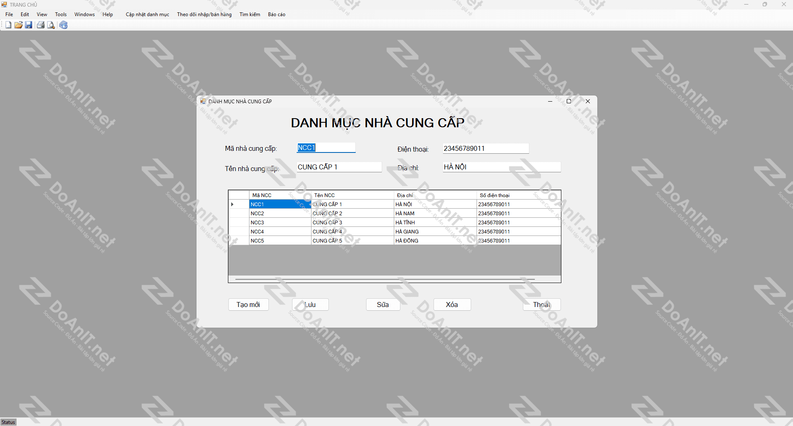793x426 pixels.
Task: Click the Thoát button
Action: (541, 305)
